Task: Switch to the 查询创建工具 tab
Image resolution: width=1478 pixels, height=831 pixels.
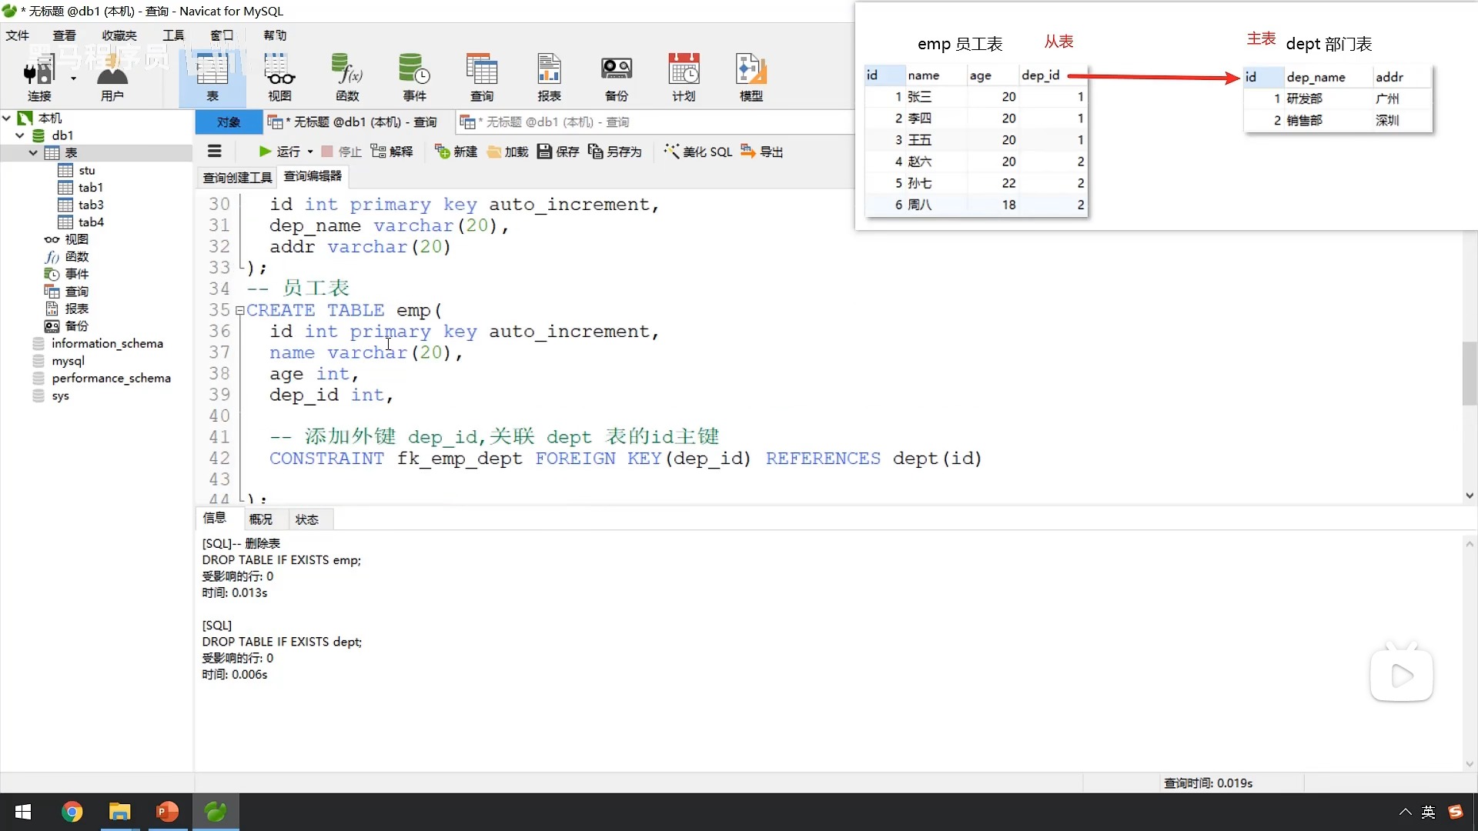Action: coord(237,178)
